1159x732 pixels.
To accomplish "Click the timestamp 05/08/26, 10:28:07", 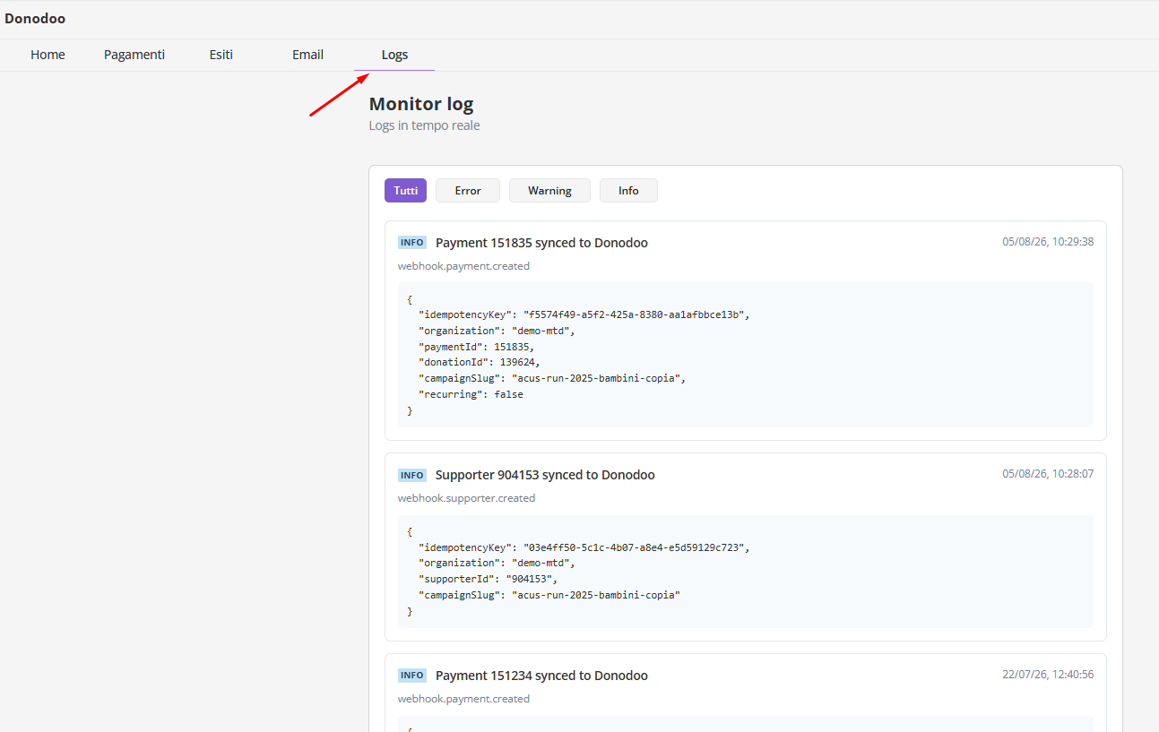I will 1048,474.
